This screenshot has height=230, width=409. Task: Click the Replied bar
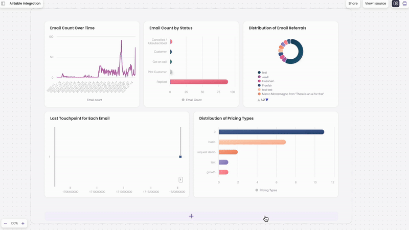tap(199, 82)
